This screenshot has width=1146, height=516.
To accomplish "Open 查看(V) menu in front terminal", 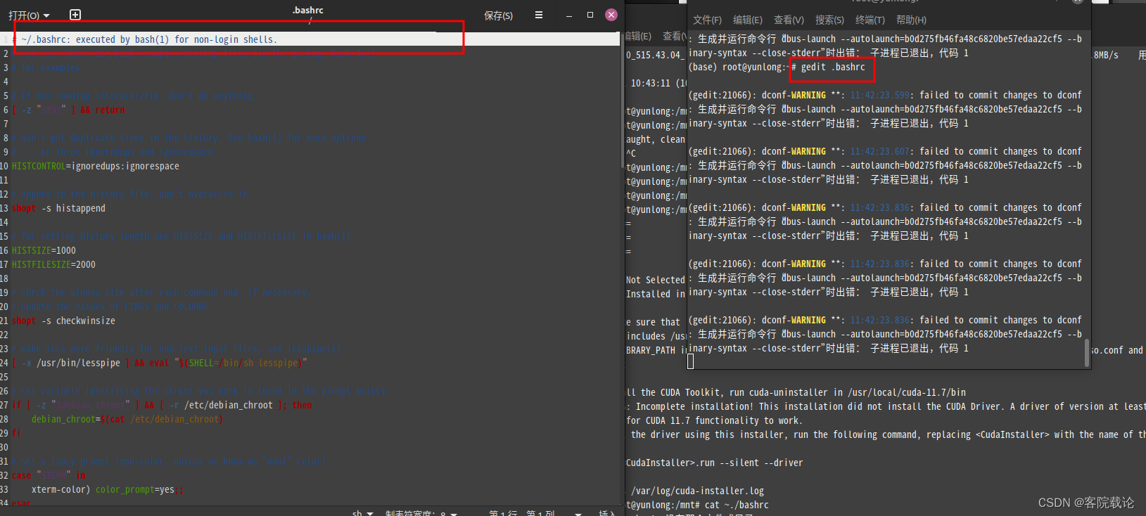I will (789, 20).
